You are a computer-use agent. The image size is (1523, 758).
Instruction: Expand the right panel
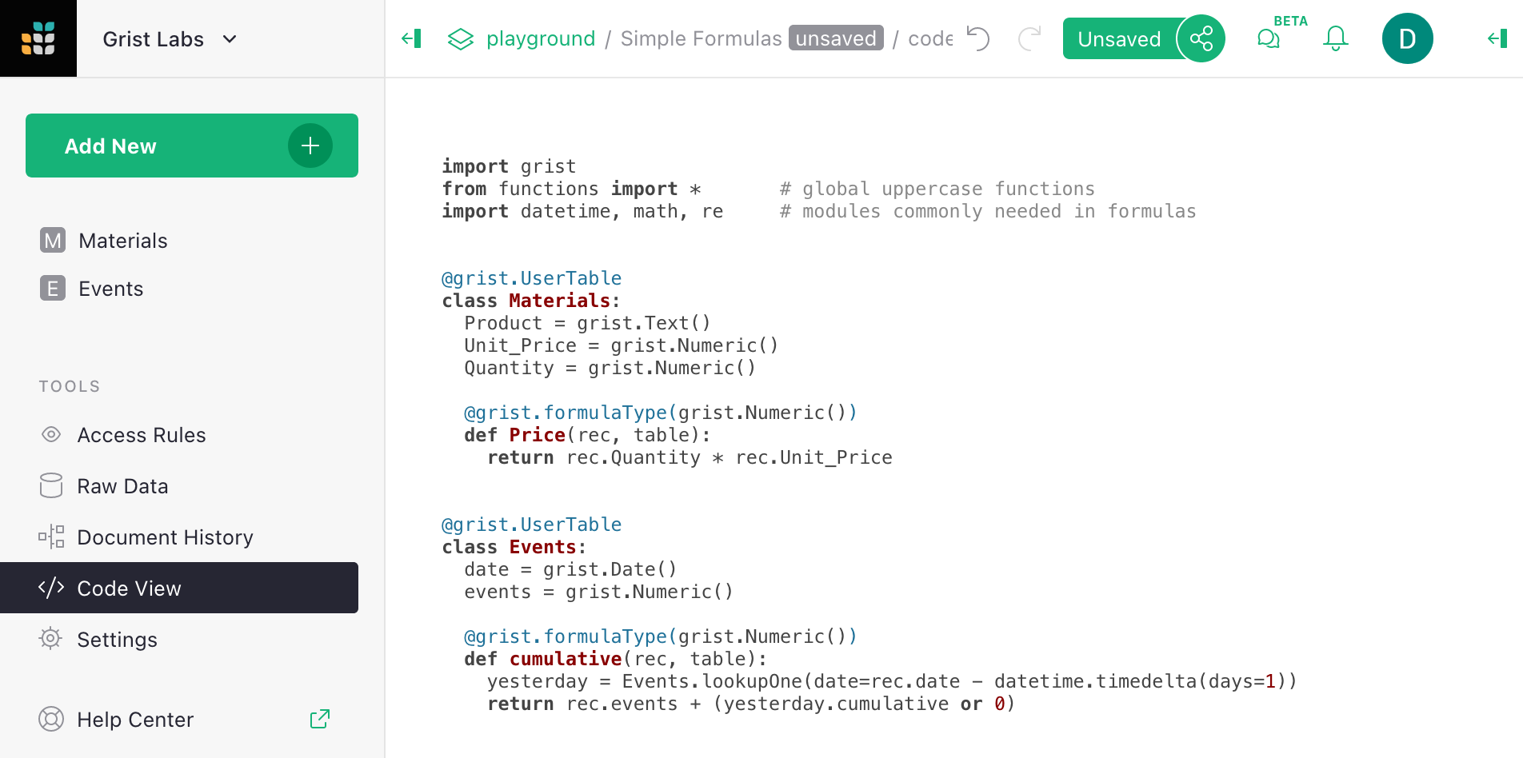[x=1496, y=38]
